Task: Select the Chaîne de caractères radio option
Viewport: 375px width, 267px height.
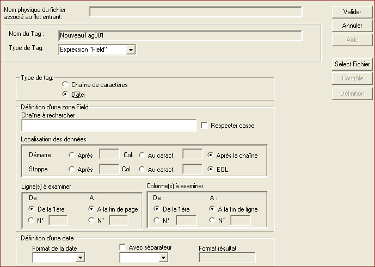Action: pos(66,85)
